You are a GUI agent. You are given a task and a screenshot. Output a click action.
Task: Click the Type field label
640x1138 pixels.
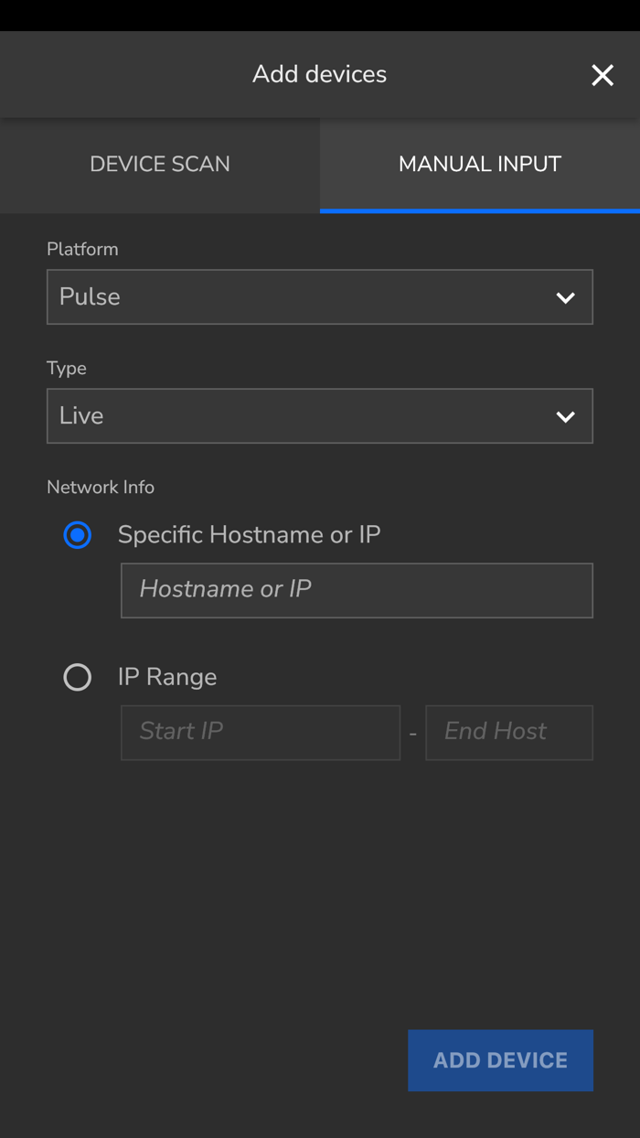(67, 369)
